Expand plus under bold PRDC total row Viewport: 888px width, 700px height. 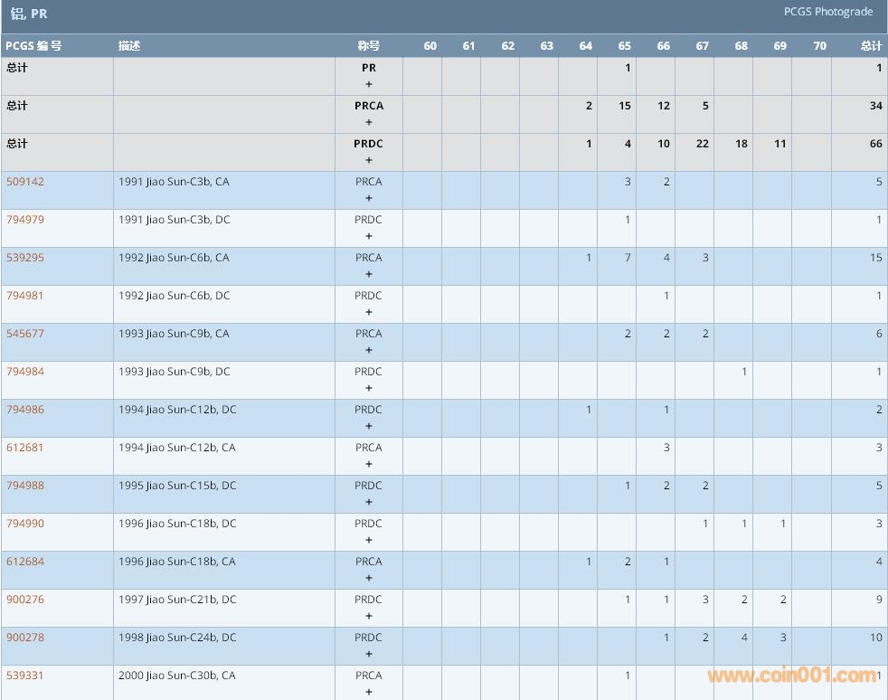(x=368, y=160)
